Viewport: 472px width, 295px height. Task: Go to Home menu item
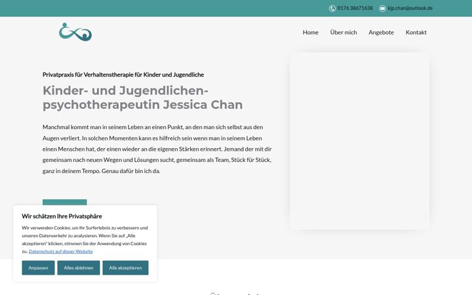pyautogui.click(x=310, y=32)
